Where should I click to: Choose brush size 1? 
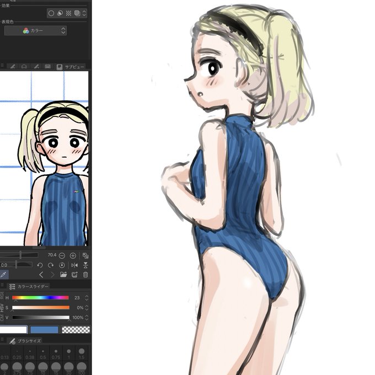(x=68, y=354)
